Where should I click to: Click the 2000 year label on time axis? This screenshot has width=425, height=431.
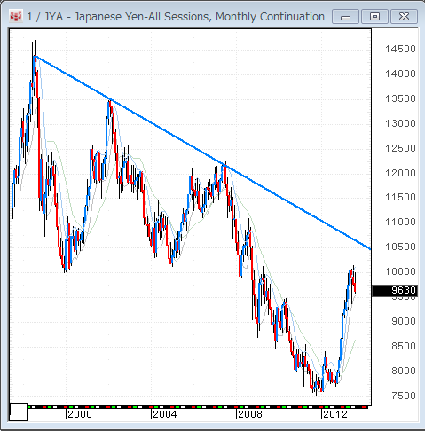click(80, 414)
